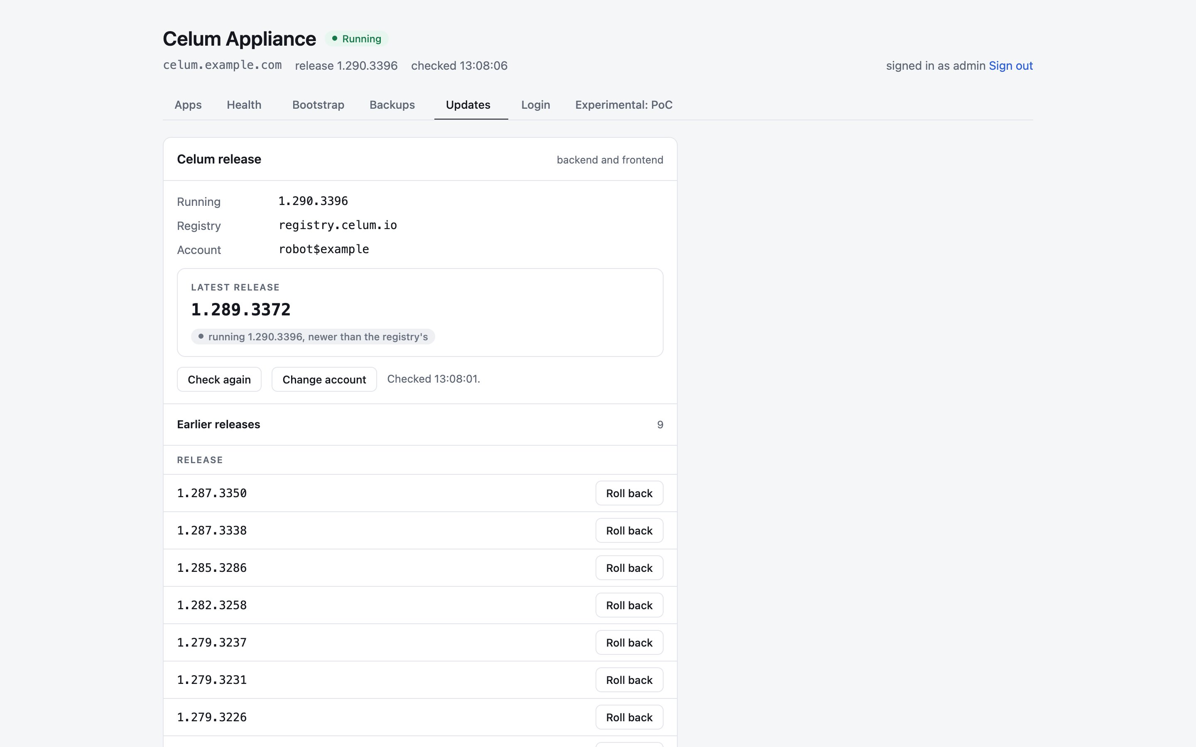
Task: Click the 1.279.3226 release row text
Action: (x=211, y=718)
